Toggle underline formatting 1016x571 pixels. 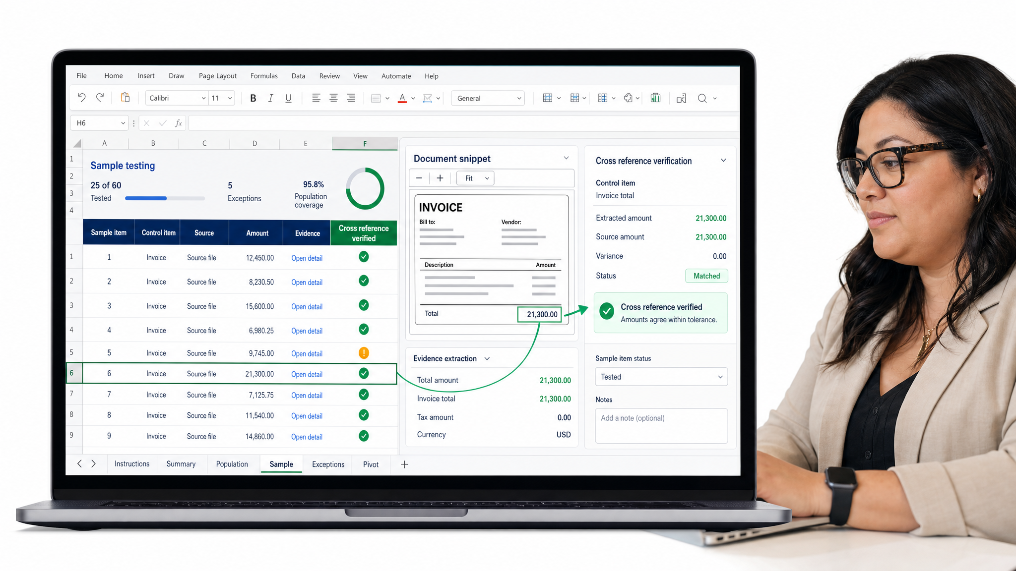coord(288,98)
